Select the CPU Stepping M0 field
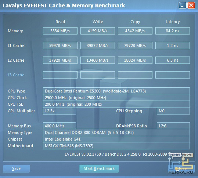The image size is (198, 178). (173, 111)
